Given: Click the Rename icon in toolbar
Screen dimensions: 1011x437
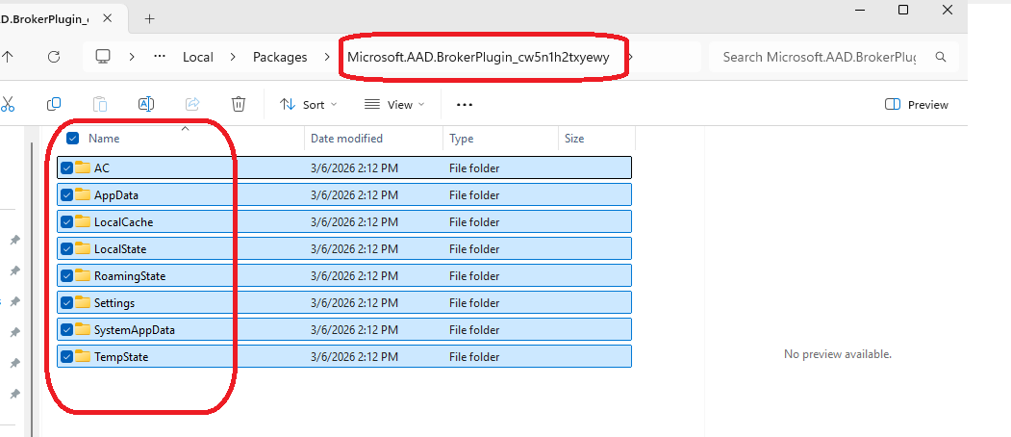Looking at the screenshot, I should point(146,104).
